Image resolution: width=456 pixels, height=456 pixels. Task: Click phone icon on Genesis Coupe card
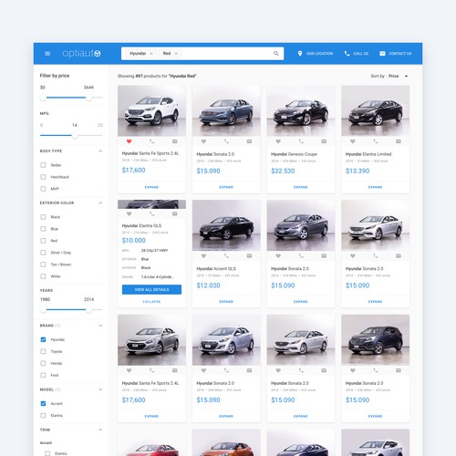point(301,141)
